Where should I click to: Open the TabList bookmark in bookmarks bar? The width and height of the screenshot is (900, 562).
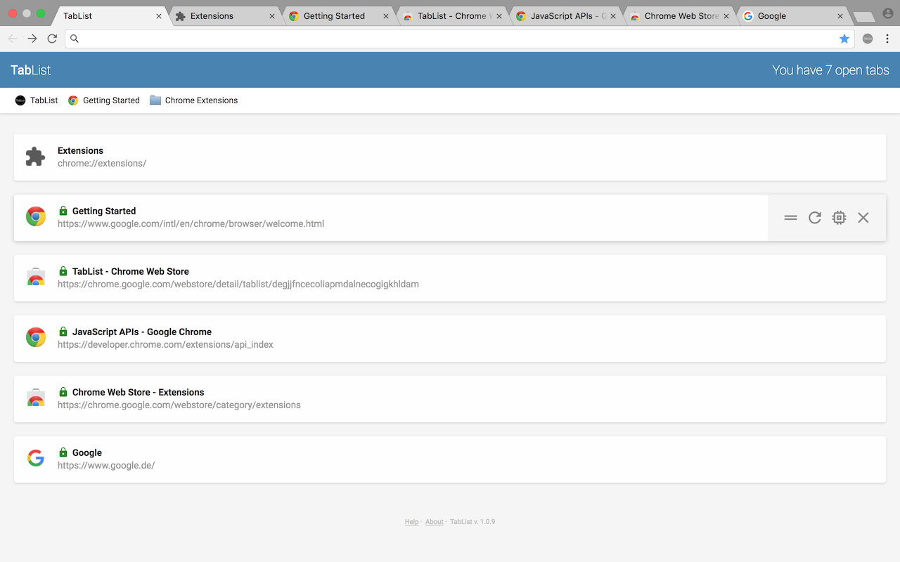click(37, 100)
